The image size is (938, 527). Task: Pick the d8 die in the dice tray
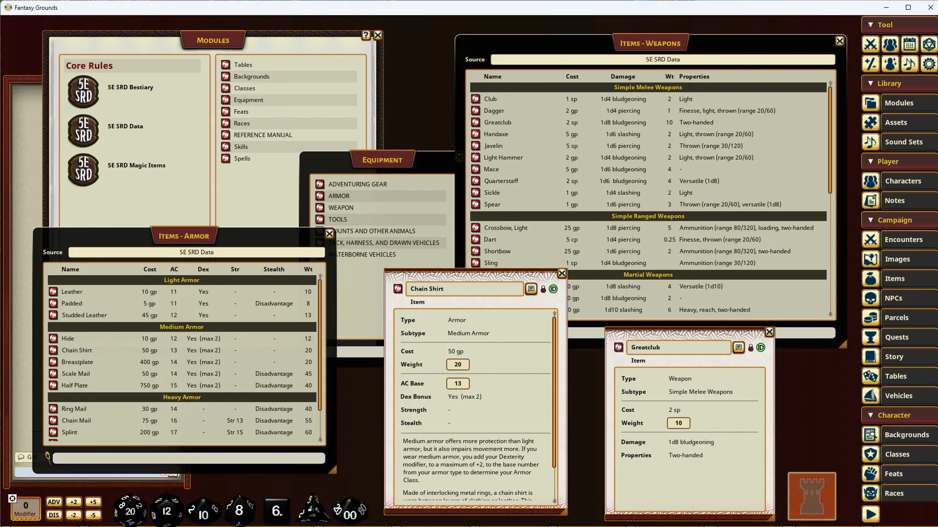tap(239, 511)
